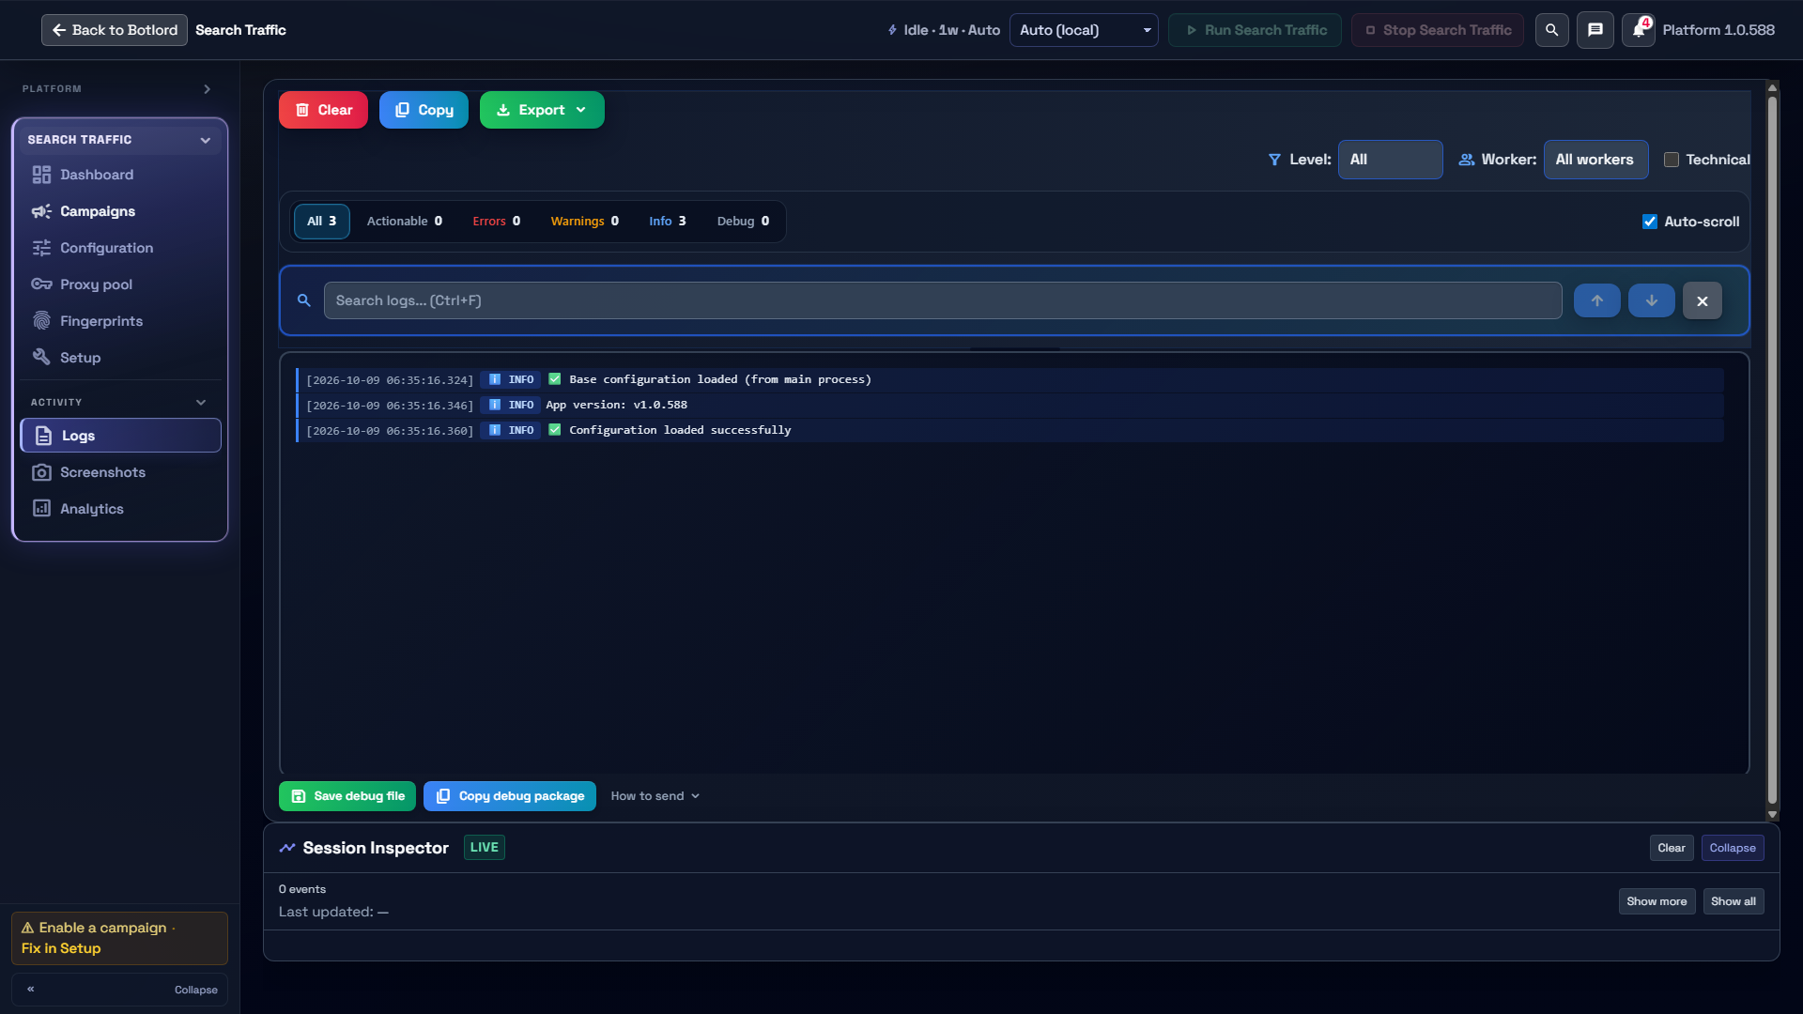Select the Warnings 0 tab

pyautogui.click(x=584, y=222)
